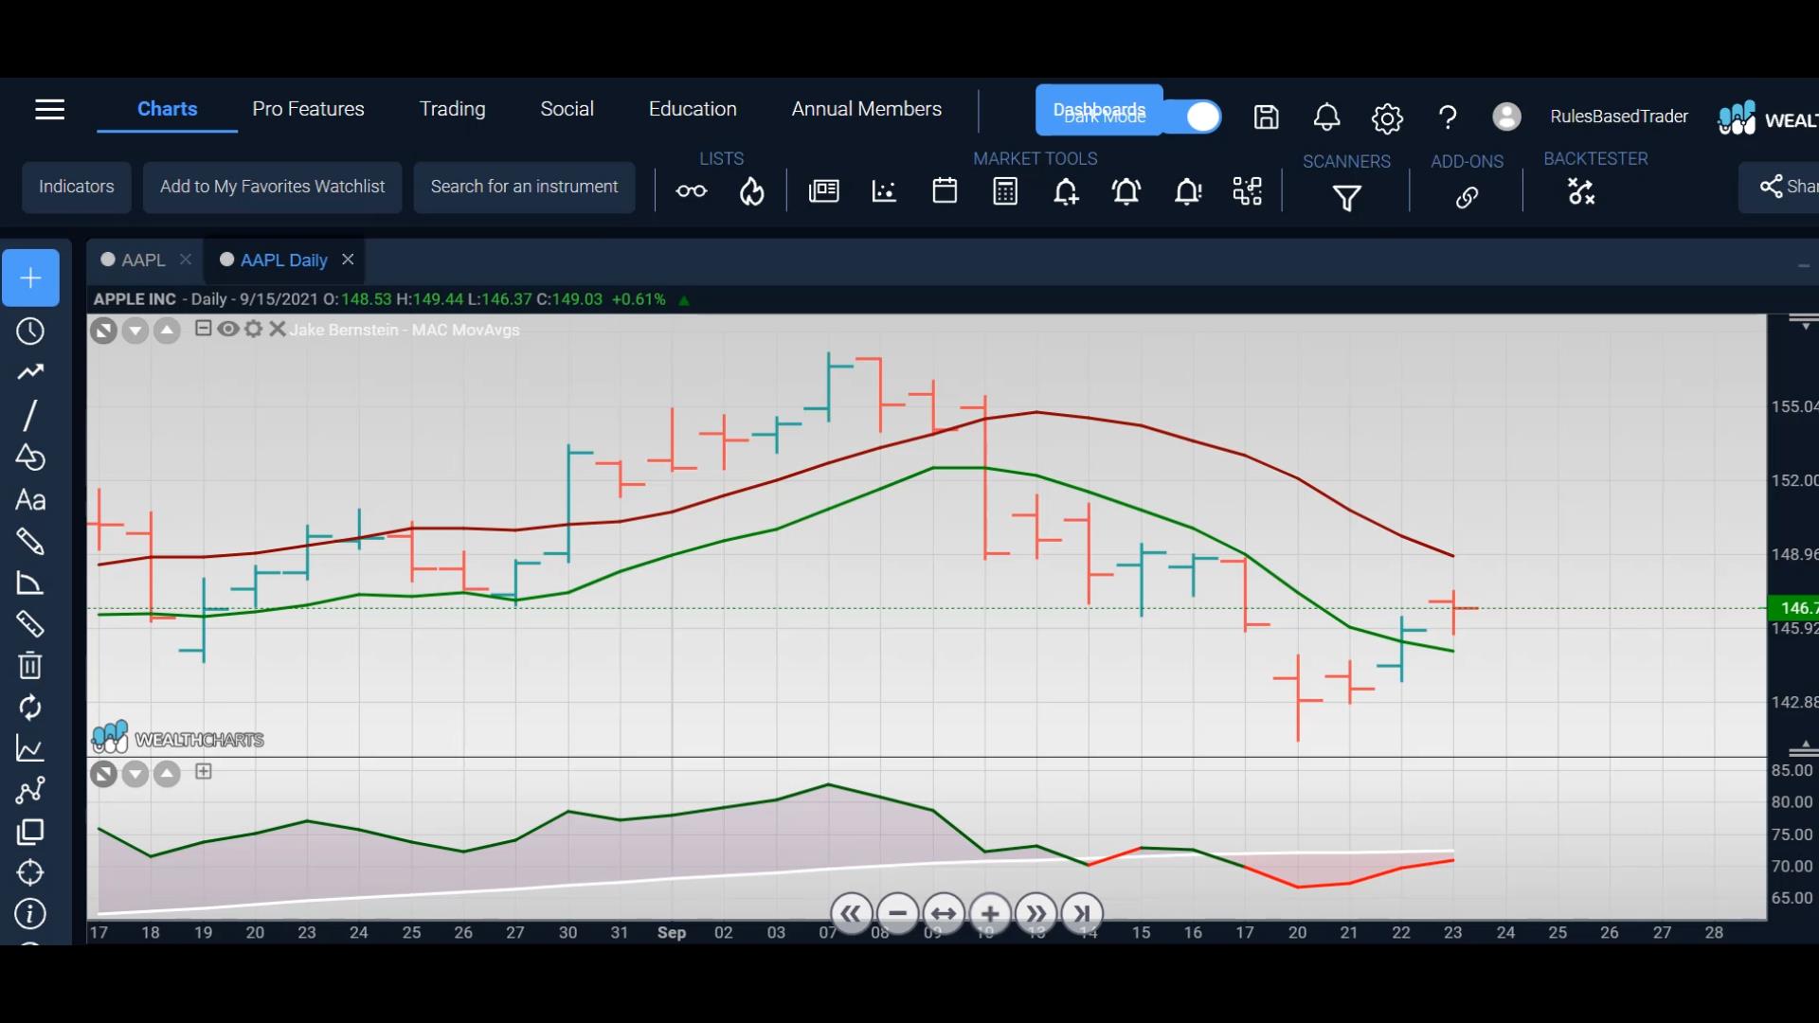
Task: Open the Pro Features menu
Action: 308,109
